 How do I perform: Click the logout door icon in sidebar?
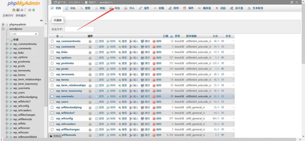[x=18, y=10]
